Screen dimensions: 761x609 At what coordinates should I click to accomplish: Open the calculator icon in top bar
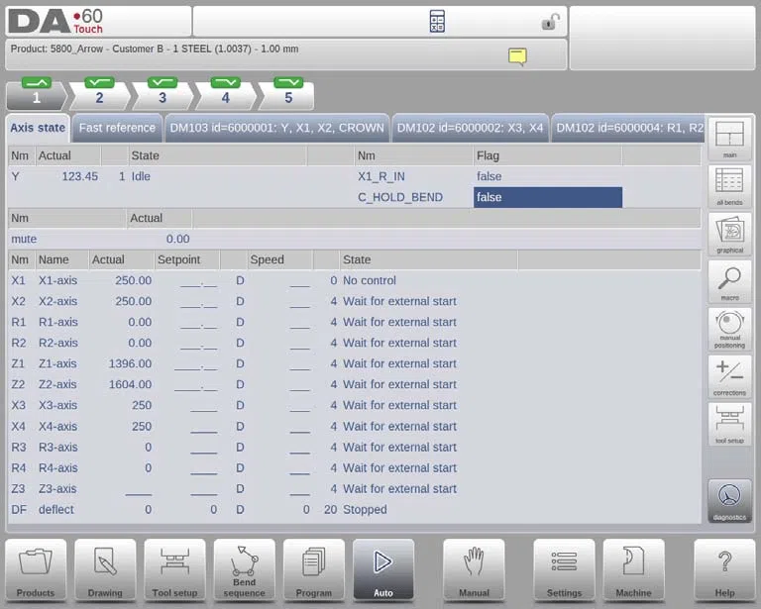(437, 22)
